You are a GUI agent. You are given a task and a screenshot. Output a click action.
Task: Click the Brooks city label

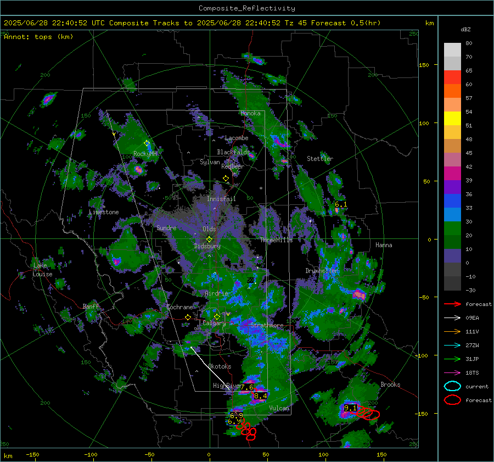point(390,385)
